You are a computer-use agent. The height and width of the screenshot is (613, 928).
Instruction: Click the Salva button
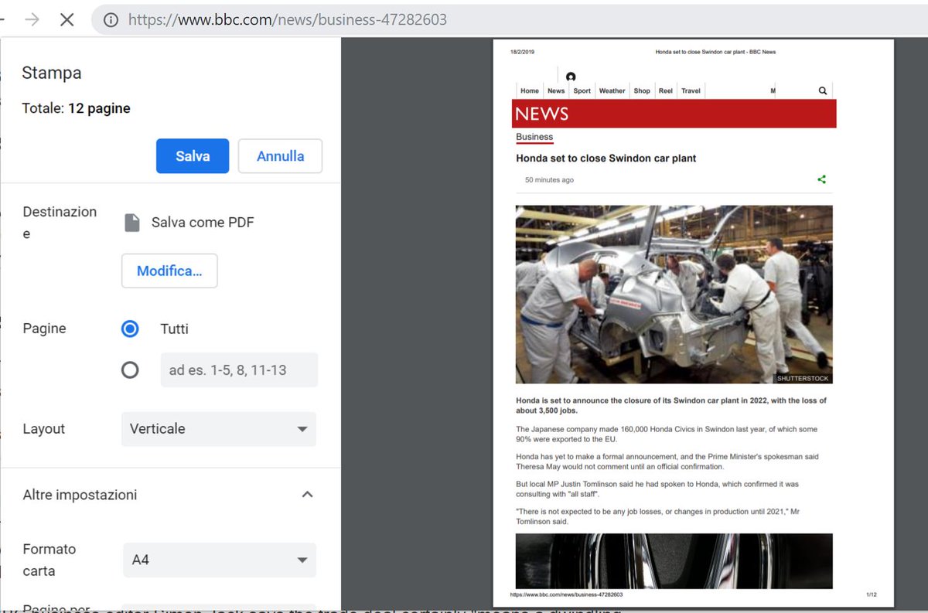pyautogui.click(x=193, y=156)
